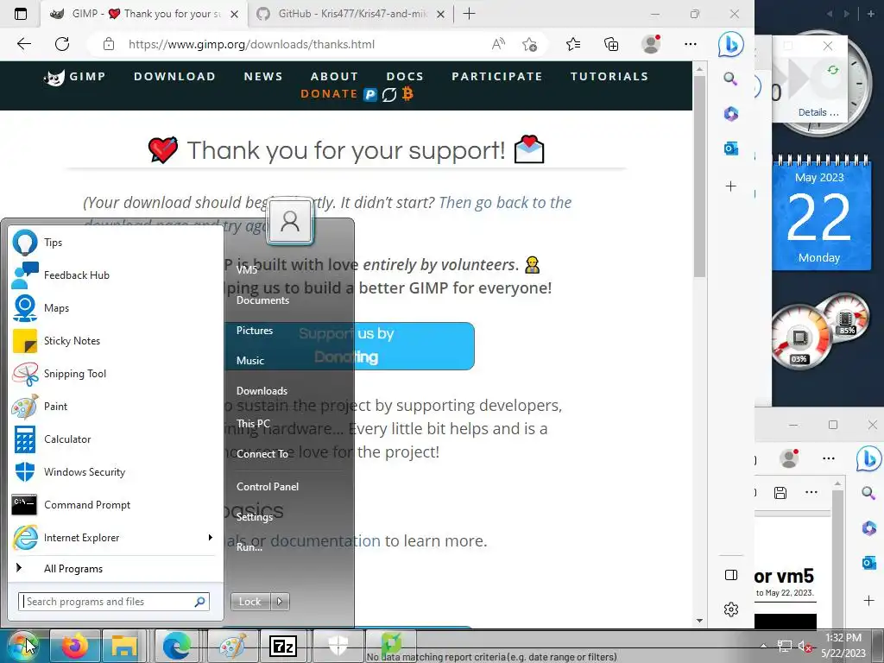
Task: Switch to Microsoft Edge on the taskbar
Action: pyautogui.click(x=176, y=646)
